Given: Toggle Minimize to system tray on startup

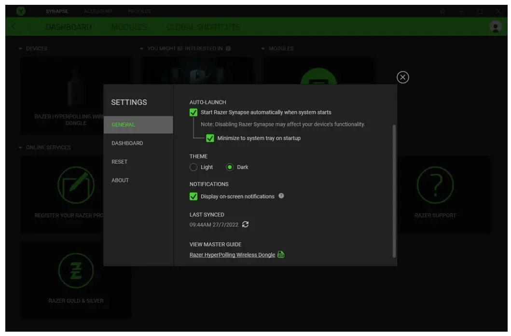Looking at the screenshot, I should coord(210,138).
